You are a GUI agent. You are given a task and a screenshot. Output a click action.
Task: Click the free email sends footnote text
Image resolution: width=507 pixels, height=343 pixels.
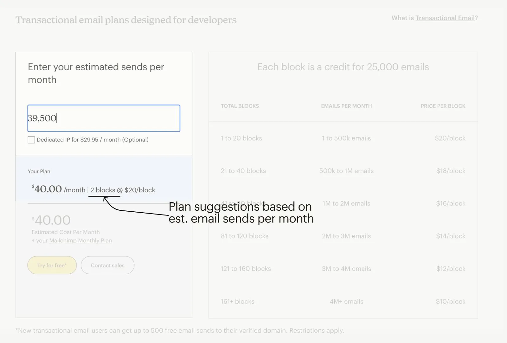click(180, 331)
